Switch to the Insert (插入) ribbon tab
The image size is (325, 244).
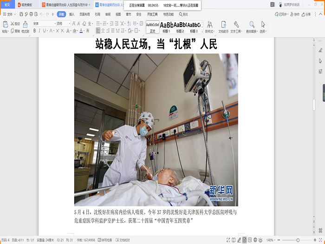pos(71,14)
